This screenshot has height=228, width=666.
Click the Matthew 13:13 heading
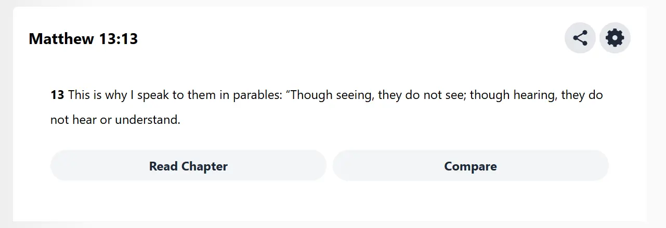tap(83, 39)
